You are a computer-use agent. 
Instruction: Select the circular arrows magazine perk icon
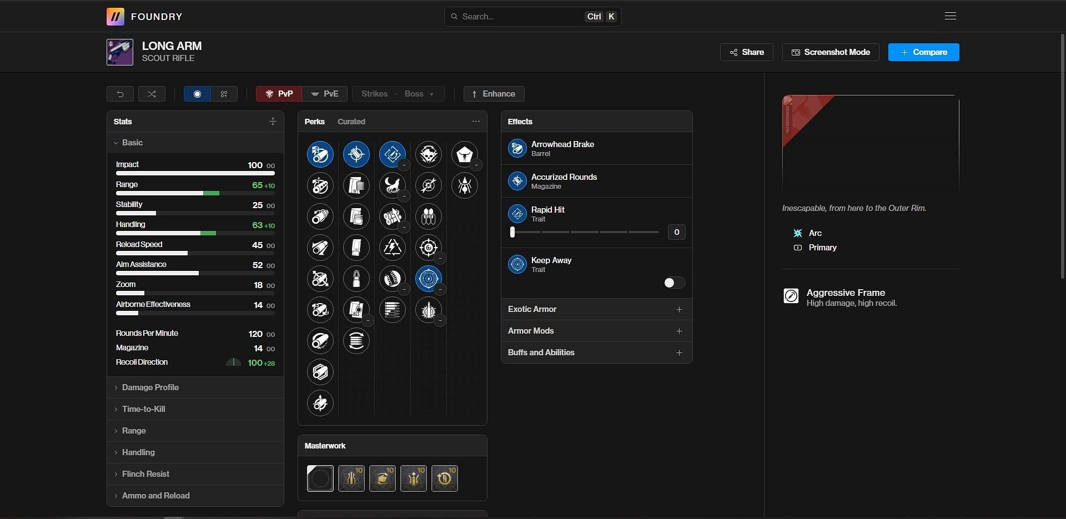[356, 341]
